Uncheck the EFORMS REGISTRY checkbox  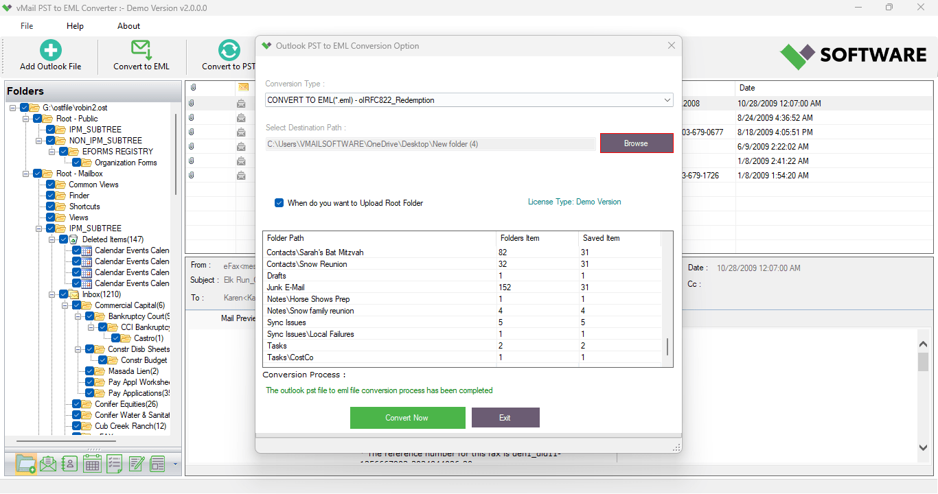64,152
